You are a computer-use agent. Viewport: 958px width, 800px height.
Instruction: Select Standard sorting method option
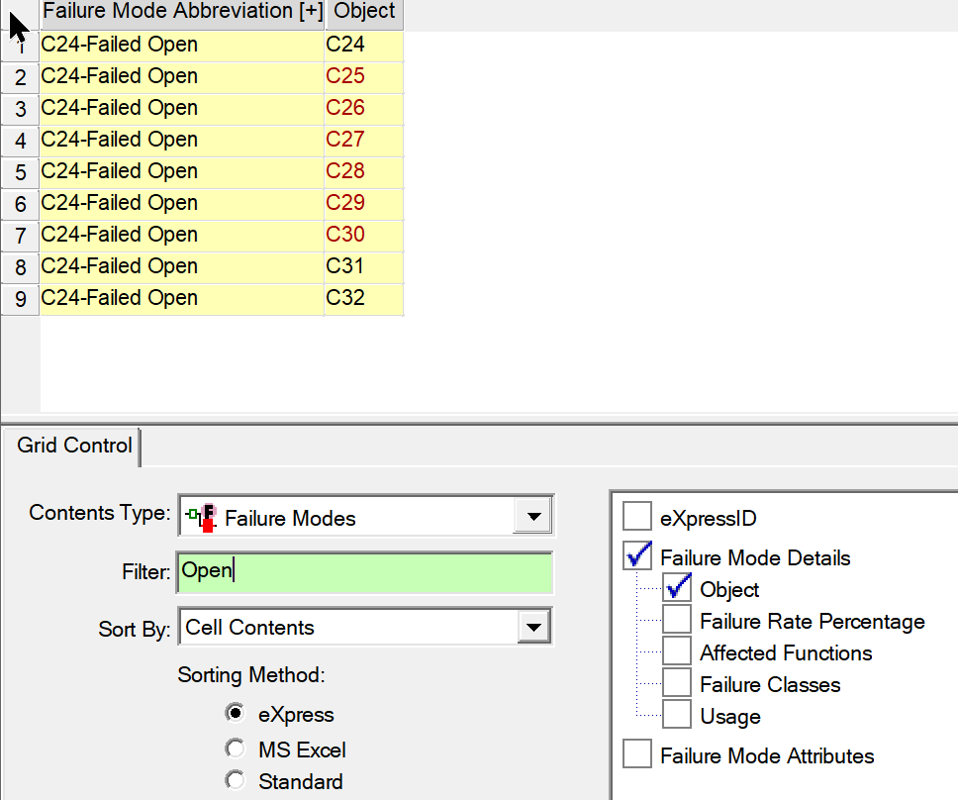235,780
